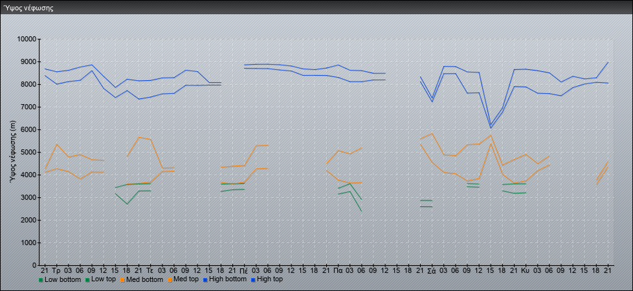Click the Ύψος νέφωσης panel title

pos(28,8)
